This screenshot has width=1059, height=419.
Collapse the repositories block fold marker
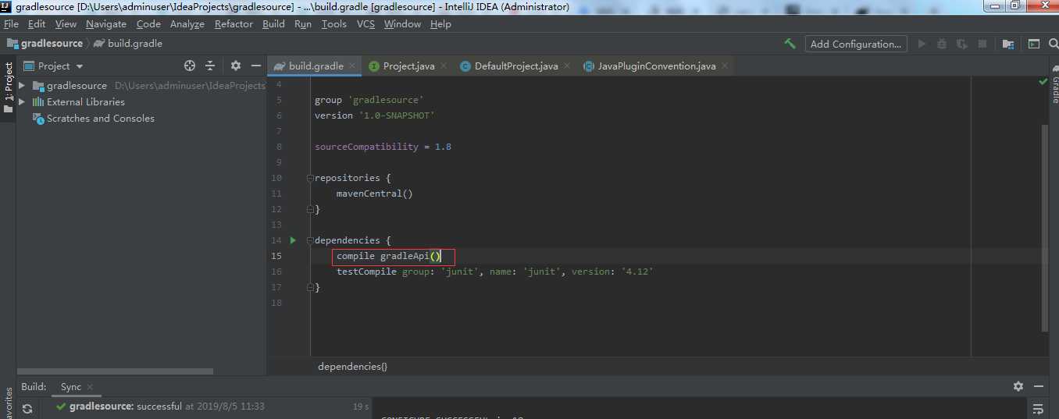pyautogui.click(x=310, y=178)
